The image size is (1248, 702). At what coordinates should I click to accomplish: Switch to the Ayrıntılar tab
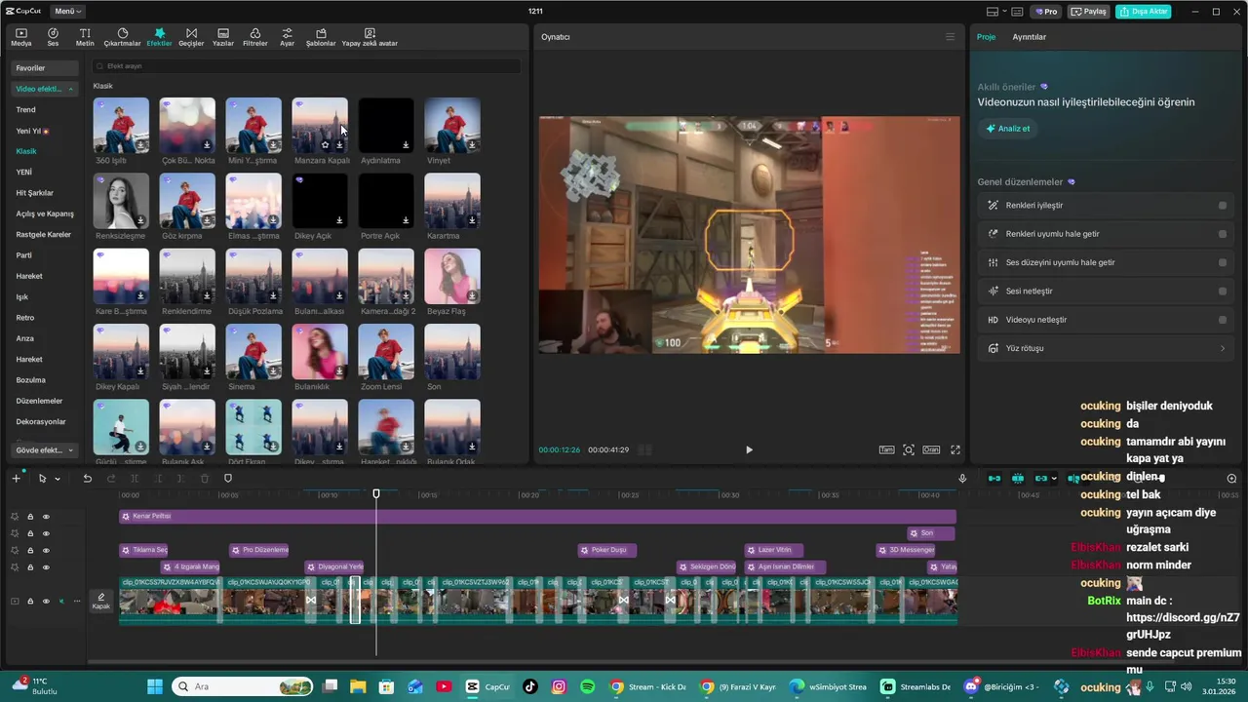coord(1029,37)
